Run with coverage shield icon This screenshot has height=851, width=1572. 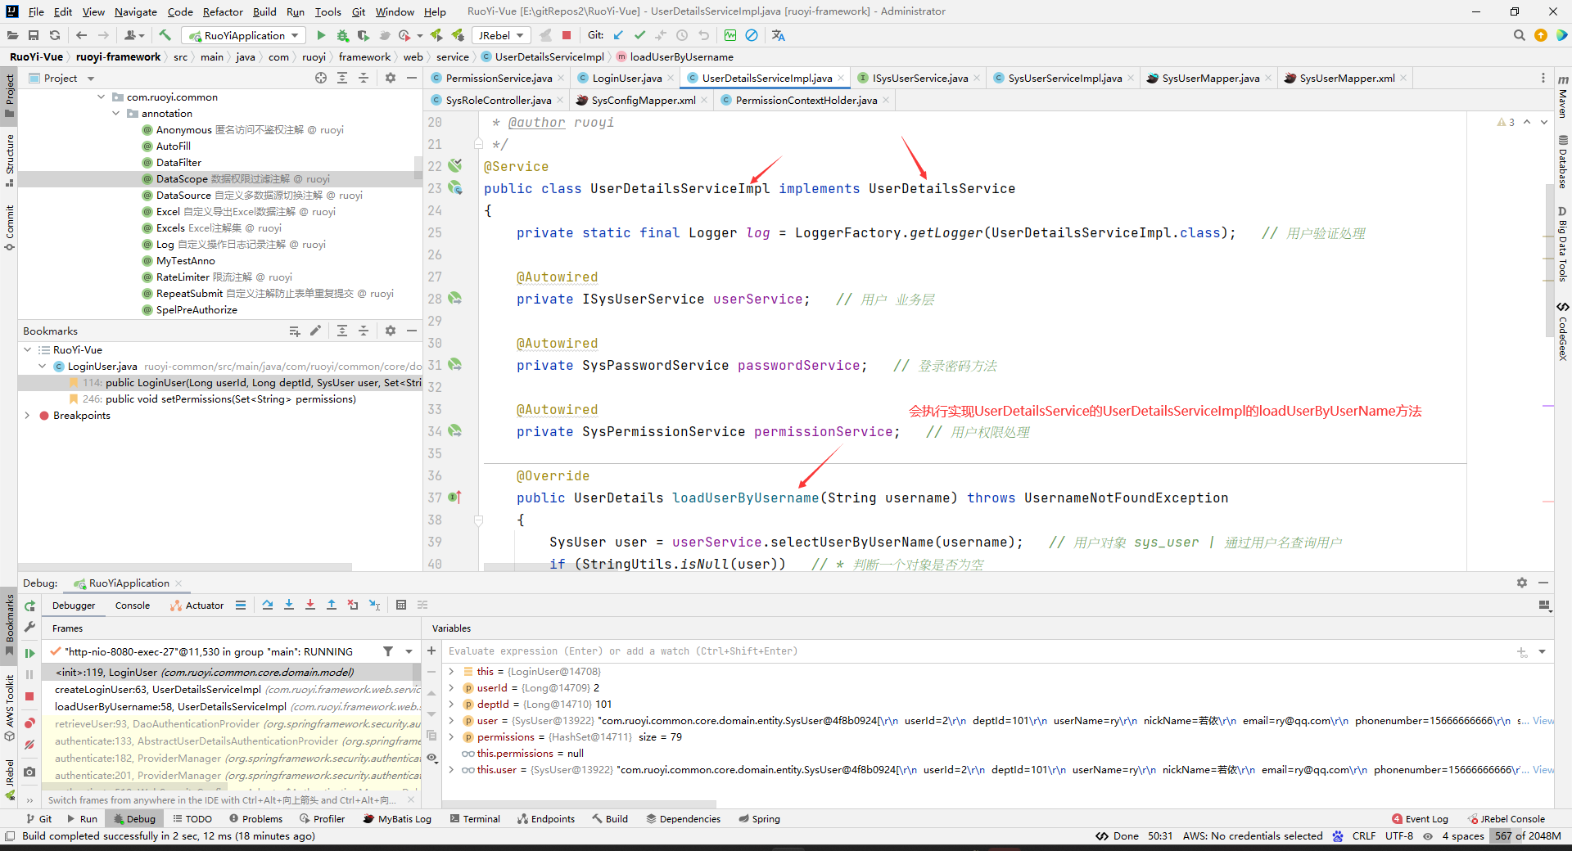click(364, 35)
